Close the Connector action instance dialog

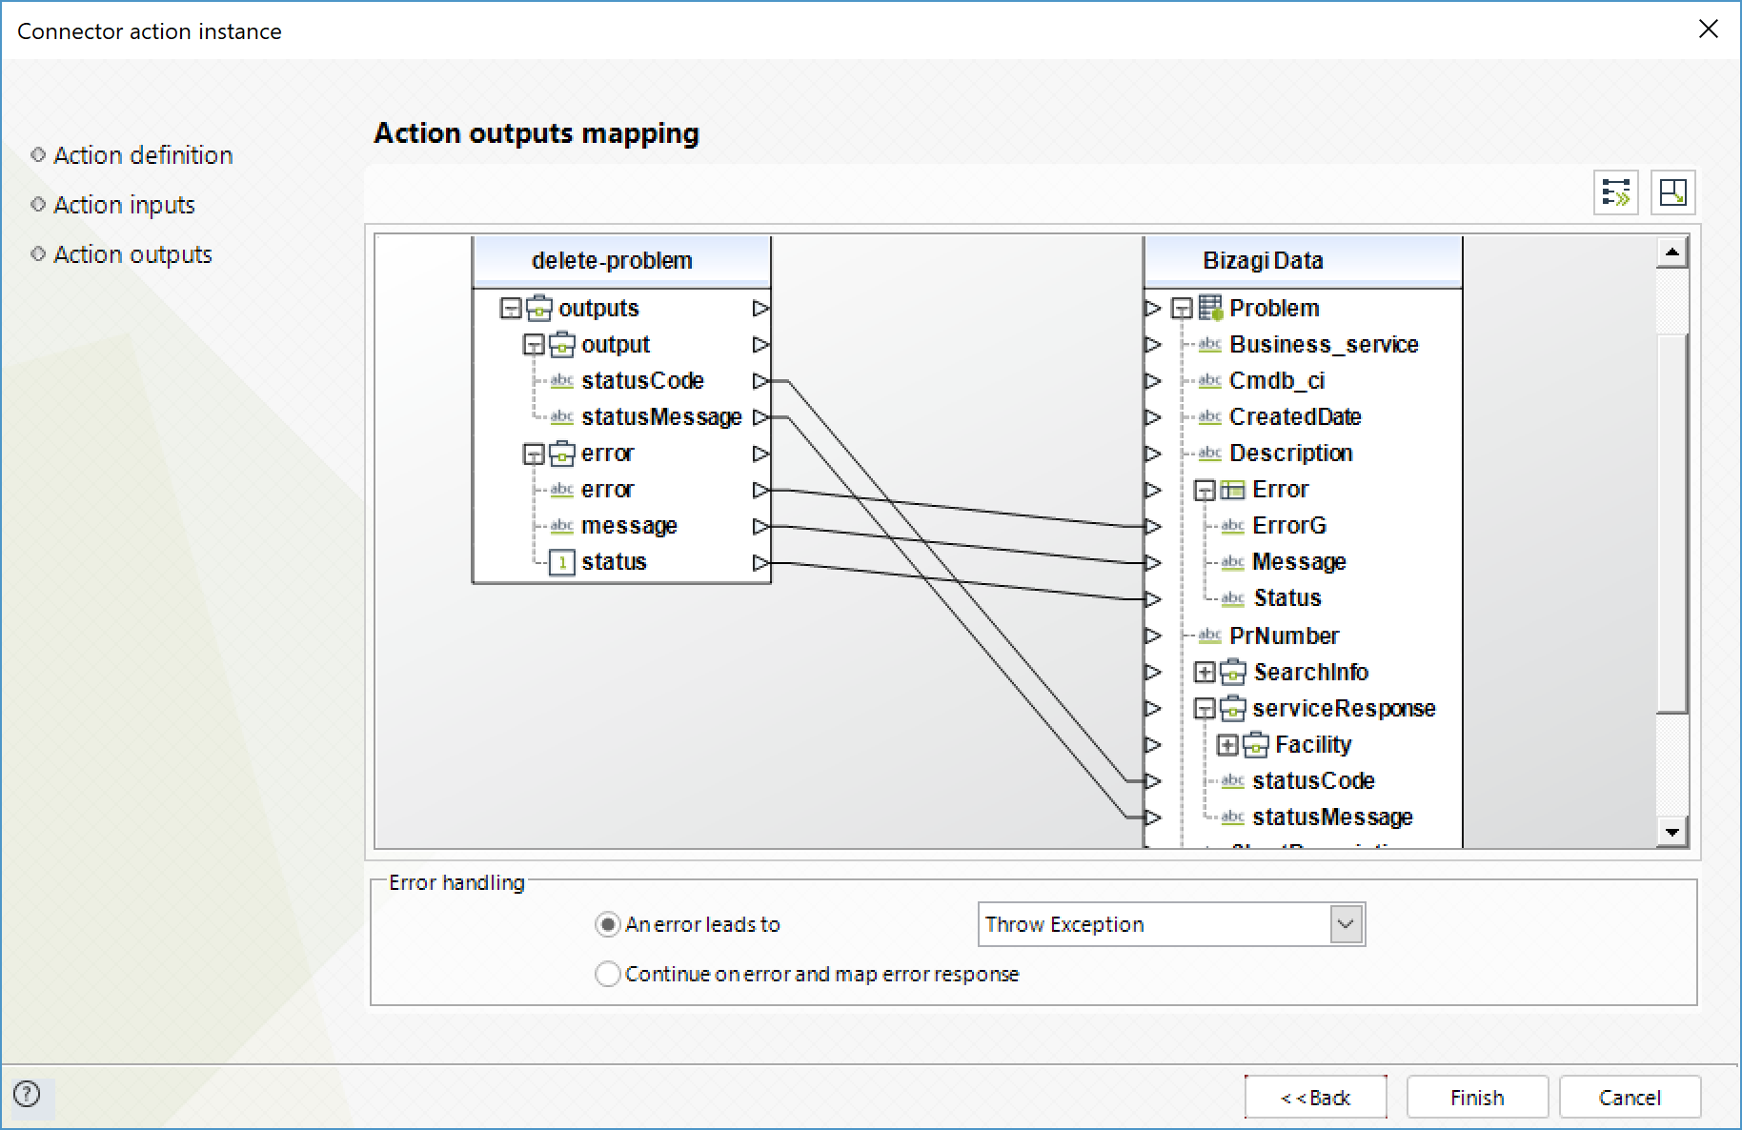pyautogui.click(x=1709, y=30)
